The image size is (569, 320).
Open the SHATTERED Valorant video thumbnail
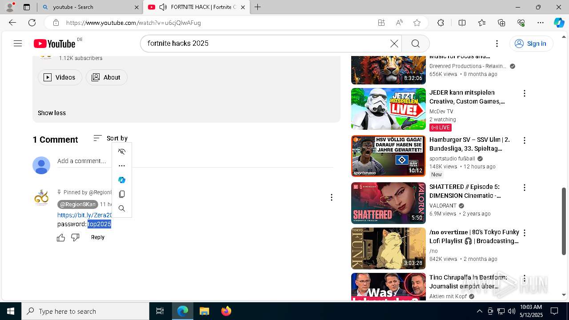pyautogui.click(x=389, y=203)
